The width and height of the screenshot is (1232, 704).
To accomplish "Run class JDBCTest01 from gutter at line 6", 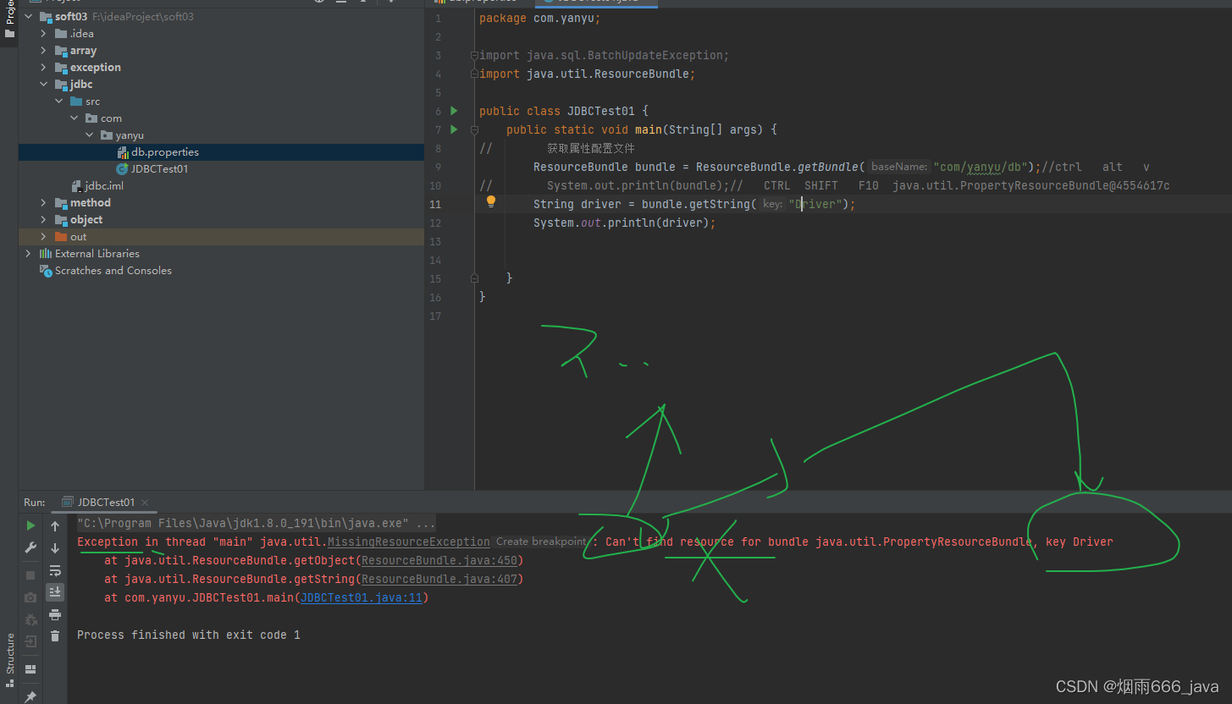I will [x=454, y=111].
